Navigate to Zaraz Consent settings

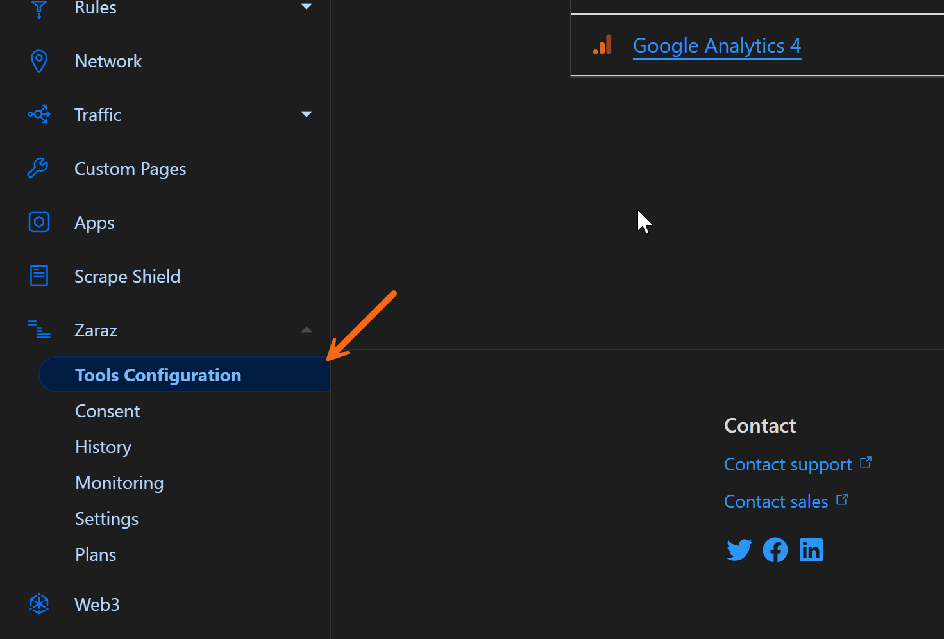point(107,411)
